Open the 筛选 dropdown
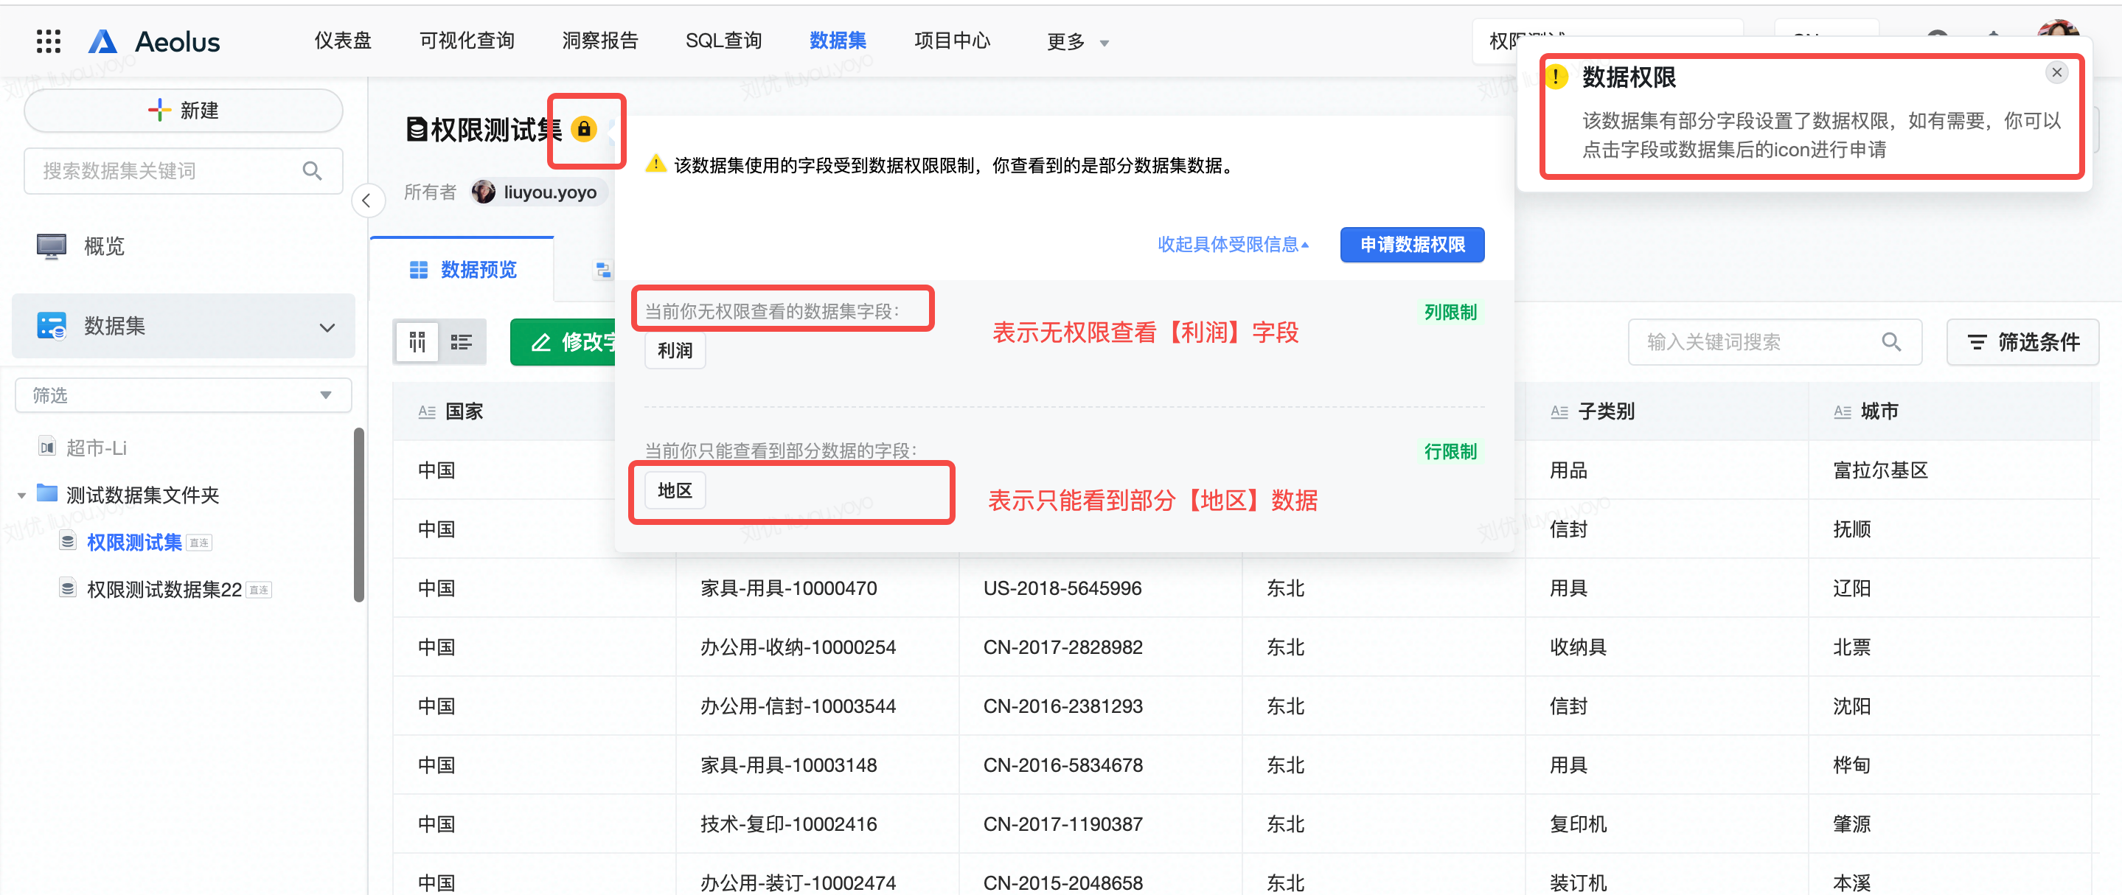 tap(183, 395)
